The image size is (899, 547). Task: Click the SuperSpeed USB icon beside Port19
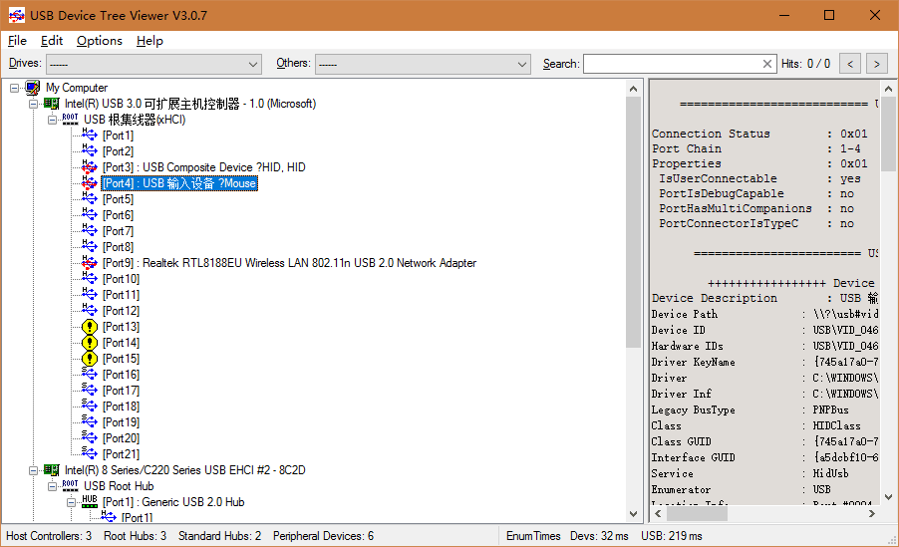(x=90, y=422)
